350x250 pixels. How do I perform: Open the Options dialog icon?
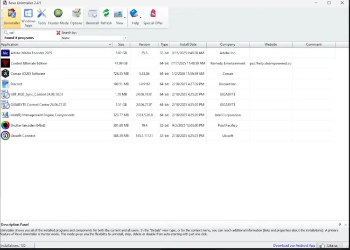pos(76,17)
